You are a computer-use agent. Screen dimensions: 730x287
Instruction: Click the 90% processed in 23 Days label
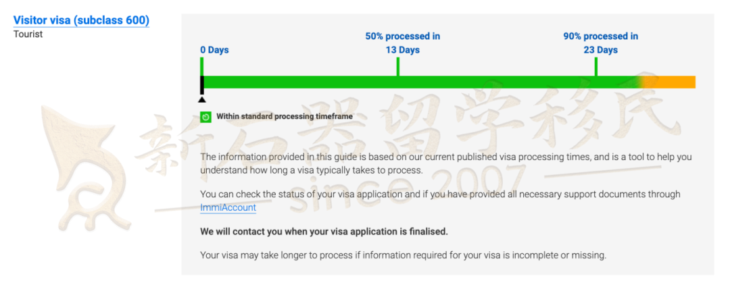point(601,43)
